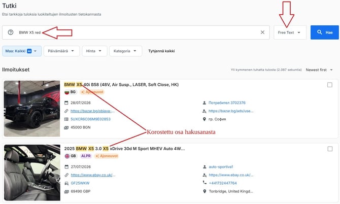Click the person icon beside auto-sportiva1
Screen dimensions: 340x204
[205, 167]
